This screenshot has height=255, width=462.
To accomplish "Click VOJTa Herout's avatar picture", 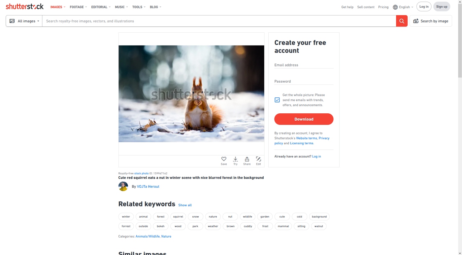I will [x=123, y=186].
